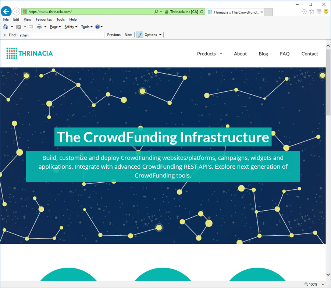Click the 100% zoom level text
Screen dimensions: 331x288
click(x=313, y=284)
